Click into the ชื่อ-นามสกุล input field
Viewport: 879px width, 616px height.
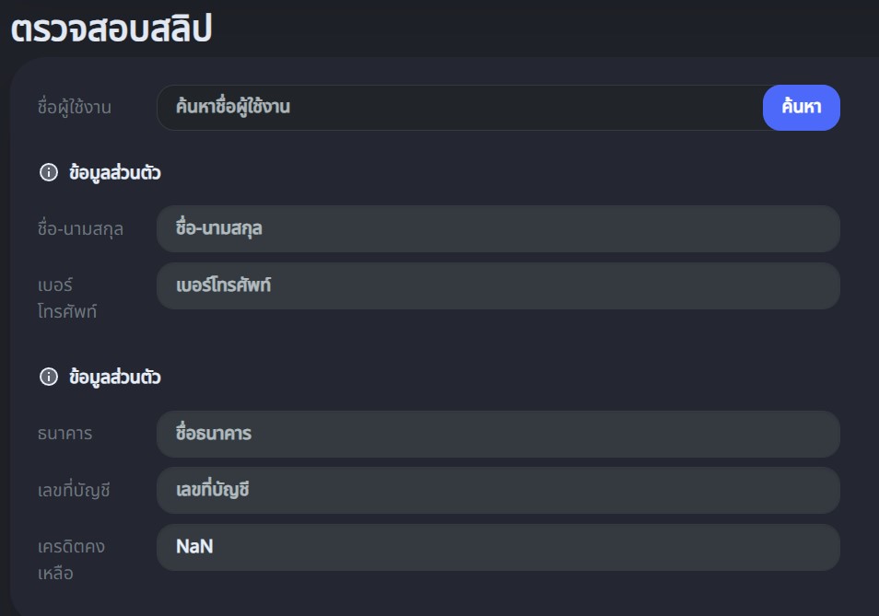(498, 228)
